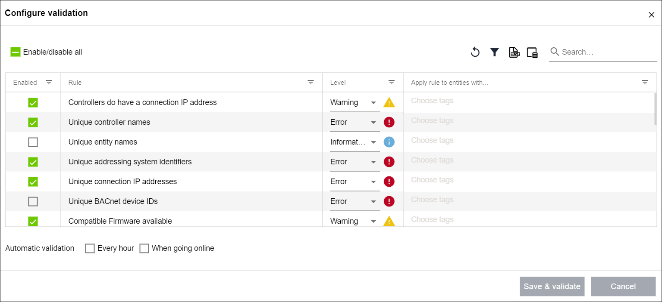
Task: Open the Enabled column filter menu icon
Action: [49, 82]
